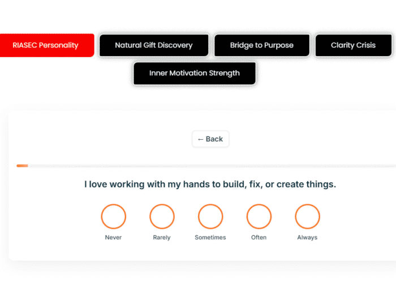This screenshot has height=283, width=396.
Task: Select the "Never" radio circle
Action: [x=113, y=216]
